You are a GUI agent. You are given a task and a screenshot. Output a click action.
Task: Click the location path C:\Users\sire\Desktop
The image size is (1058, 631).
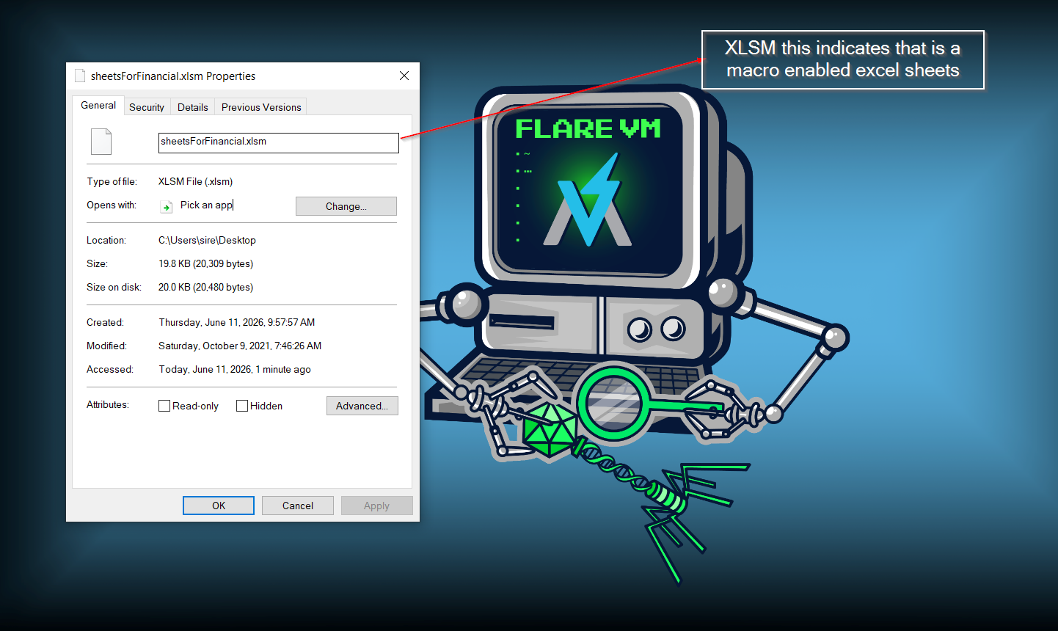click(x=207, y=240)
